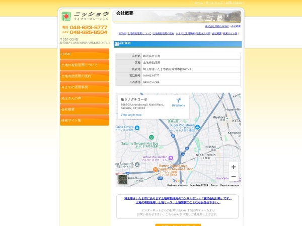Click the 会社概要 page heading banner
This screenshot has width=302, height=226.
click(x=177, y=17)
